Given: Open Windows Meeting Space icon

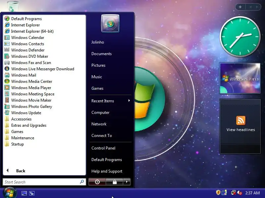Looking at the screenshot, I should 7,94.
